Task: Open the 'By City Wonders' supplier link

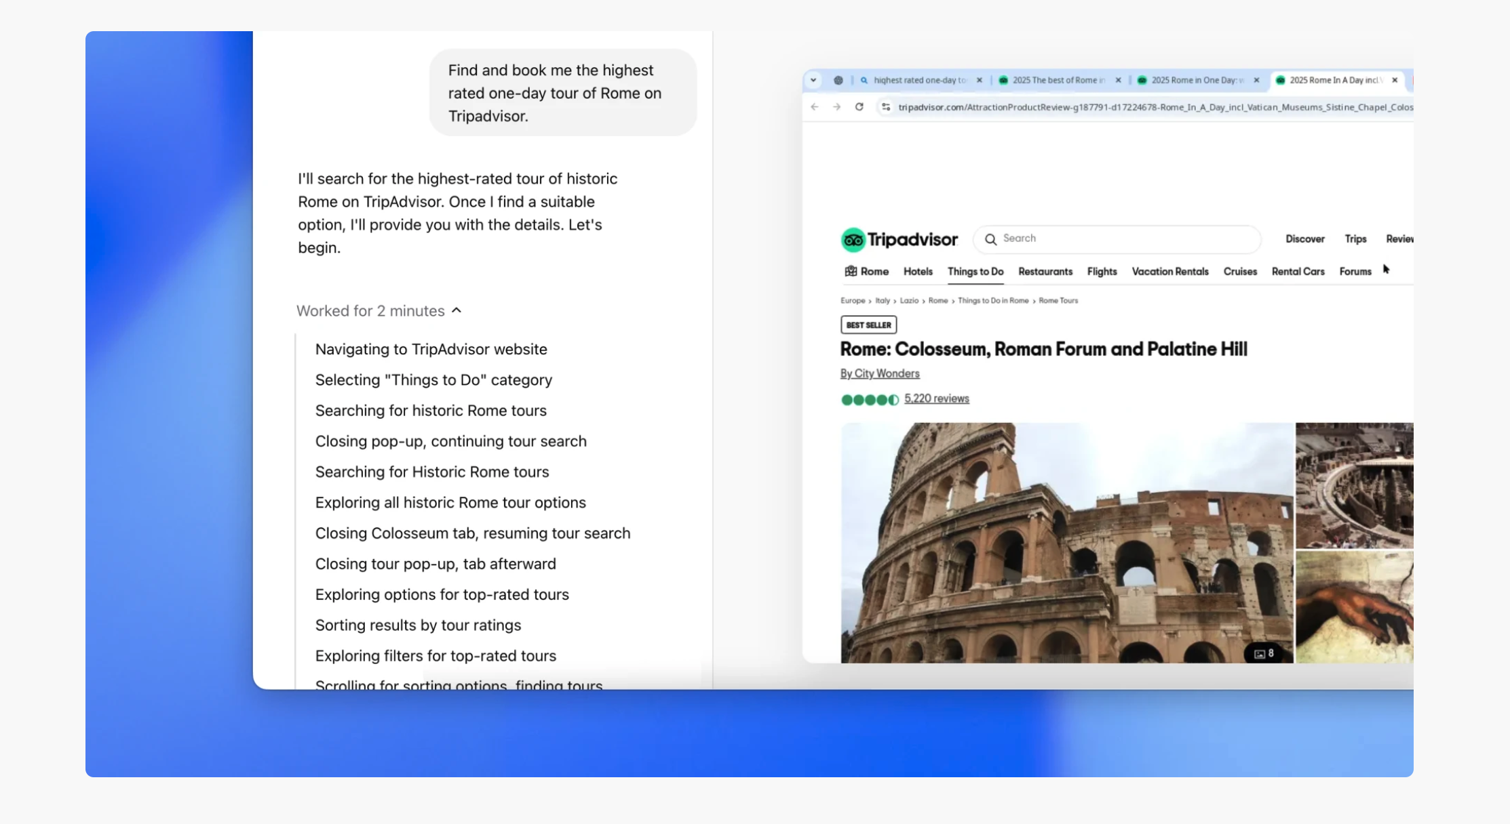Action: coord(880,373)
